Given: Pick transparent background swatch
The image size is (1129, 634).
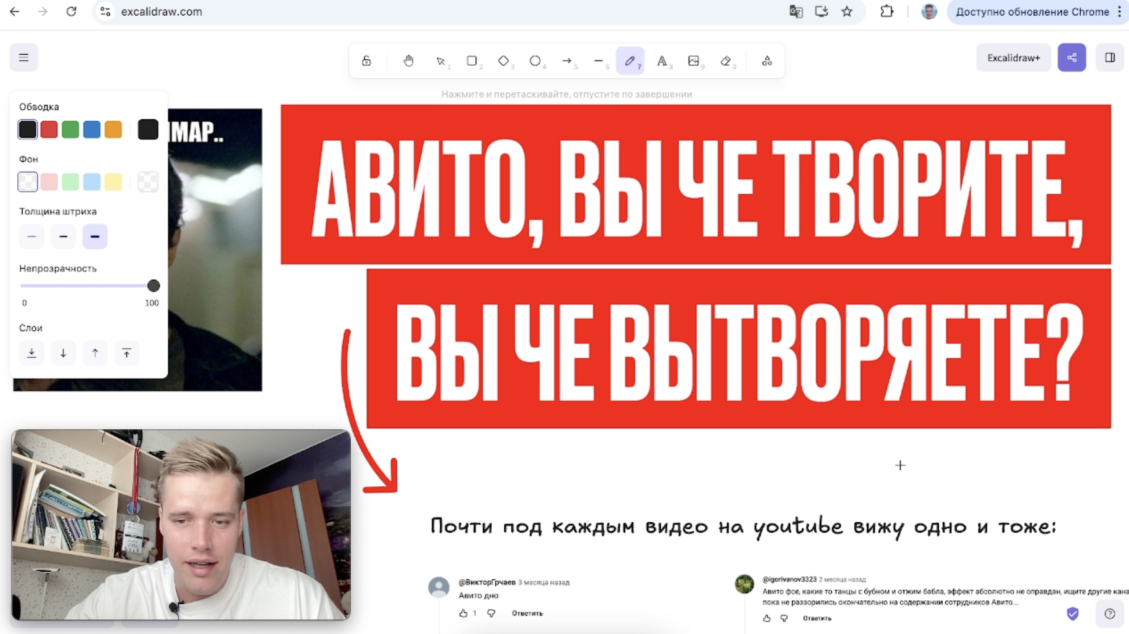Looking at the screenshot, I should [28, 181].
